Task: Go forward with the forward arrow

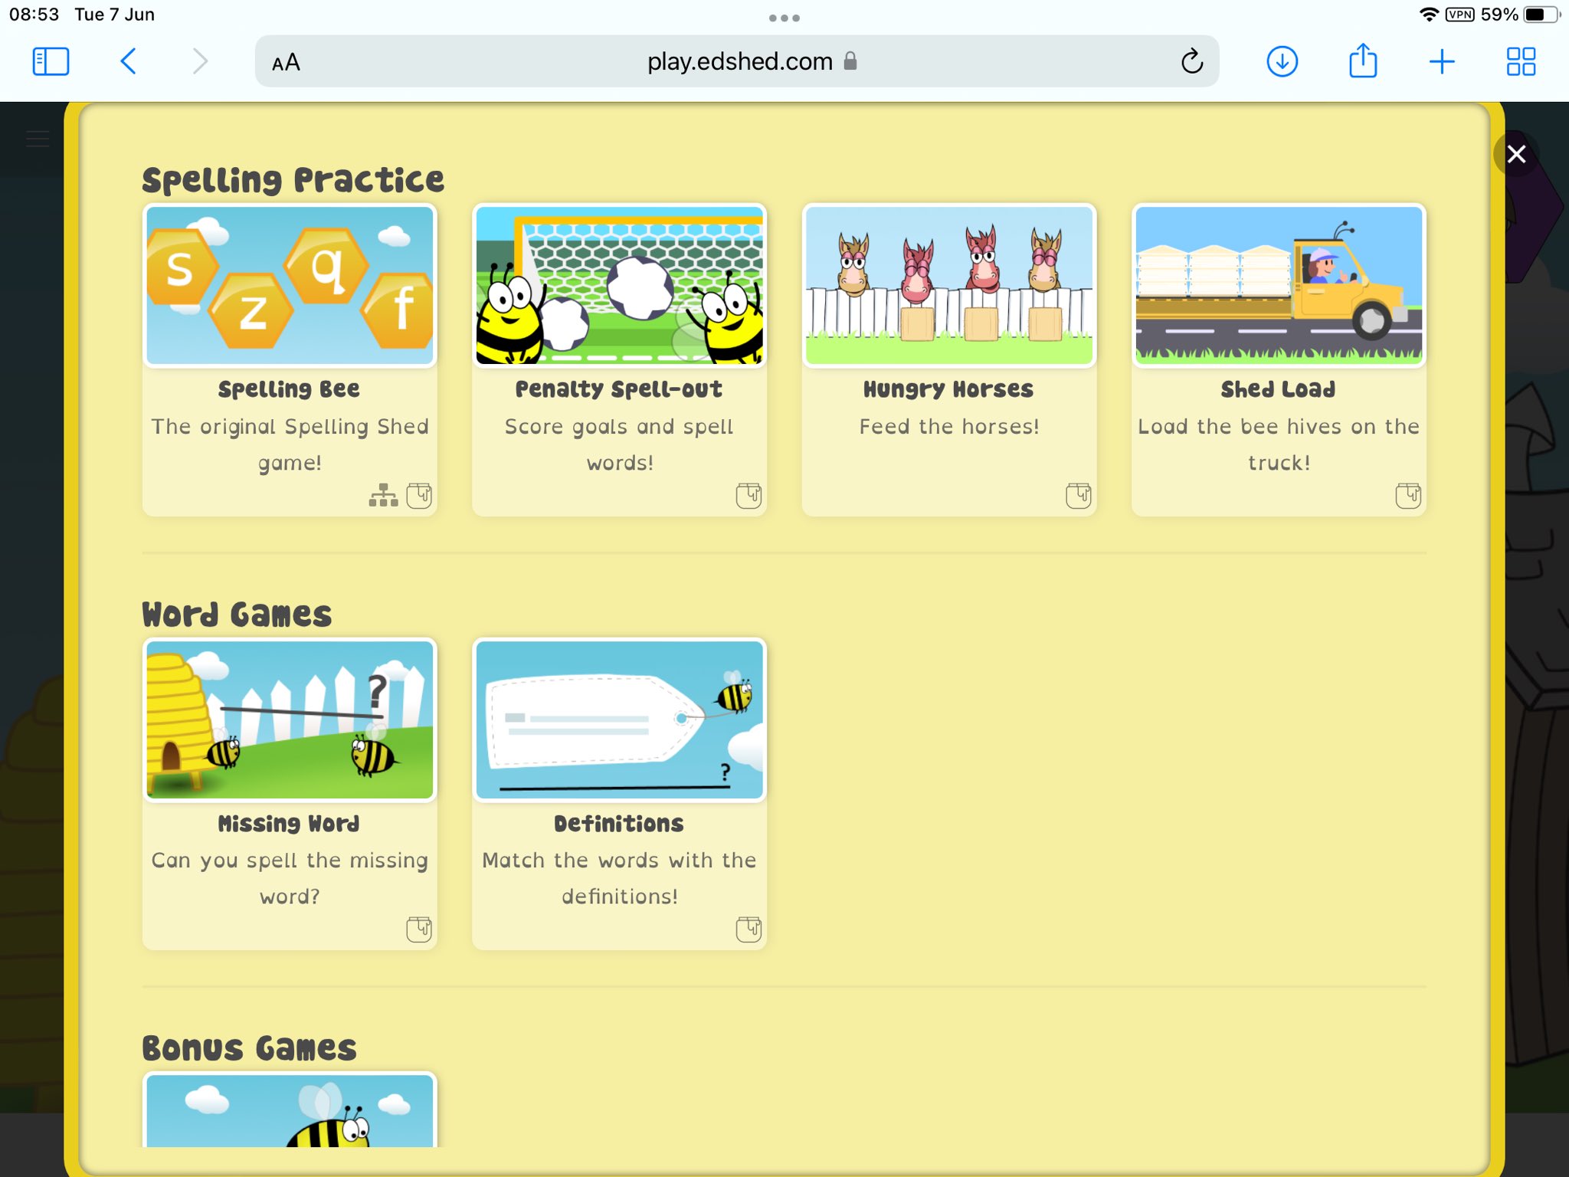Action: [200, 61]
